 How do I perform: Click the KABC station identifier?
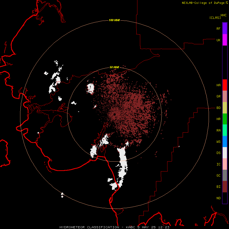click(x=131, y=227)
